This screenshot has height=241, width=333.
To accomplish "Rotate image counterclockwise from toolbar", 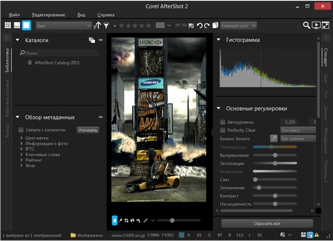I will click(x=199, y=25).
